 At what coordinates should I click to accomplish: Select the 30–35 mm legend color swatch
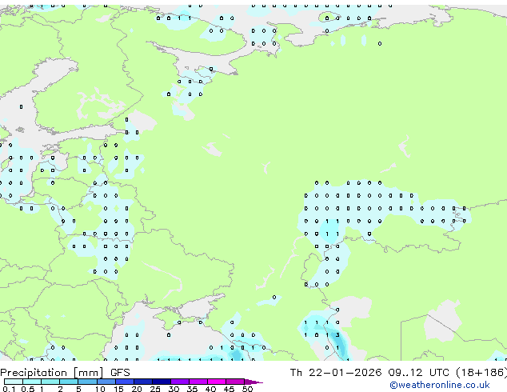[x=180, y=382]
